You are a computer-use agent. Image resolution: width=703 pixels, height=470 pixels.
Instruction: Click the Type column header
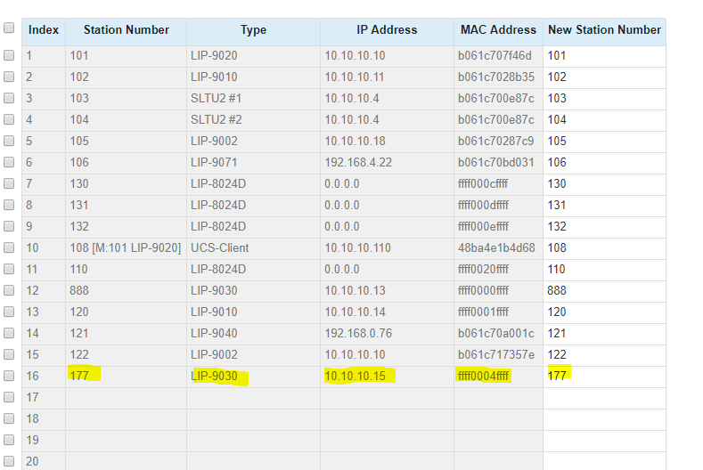[x=253, y=30]
